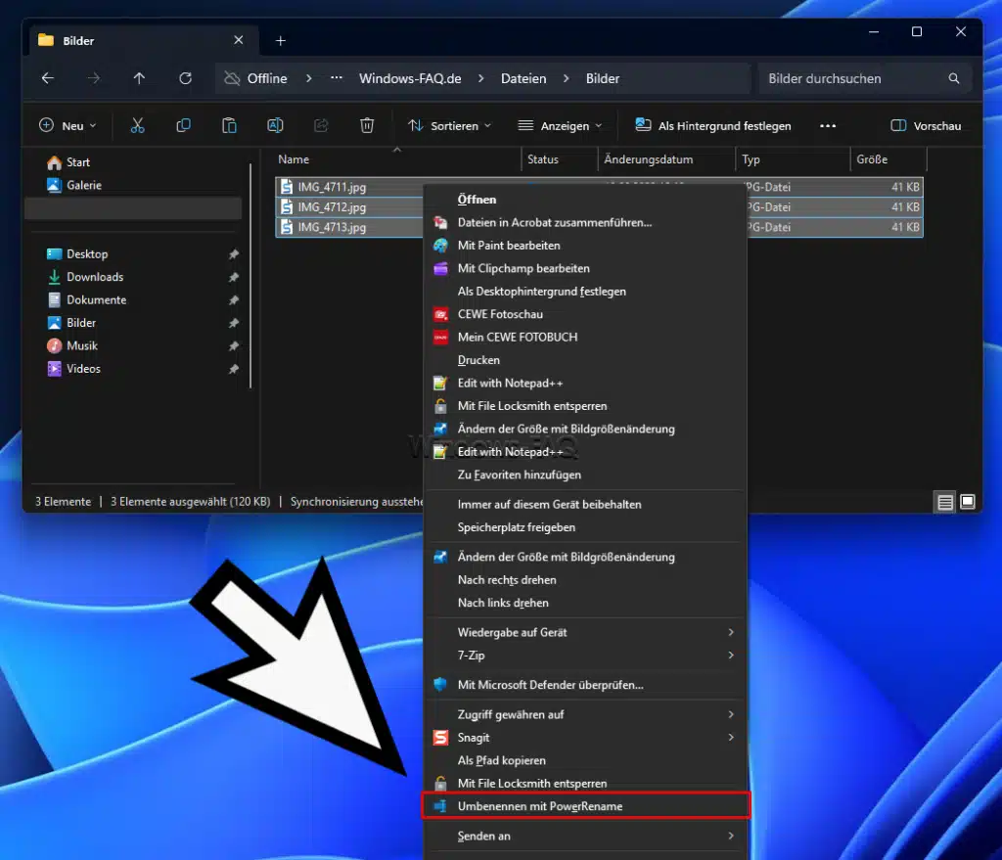
Task: Refresh the current folder view
Action: click(x=185, y=78)
